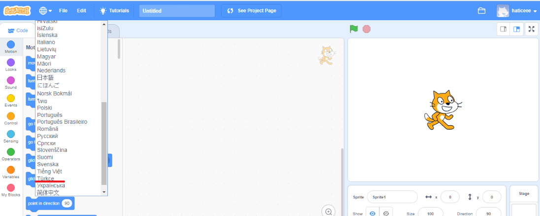Image resolution: width=540 pixels, height=216 pixels.
Task: Select the Motion category
Action: point(11,47)
